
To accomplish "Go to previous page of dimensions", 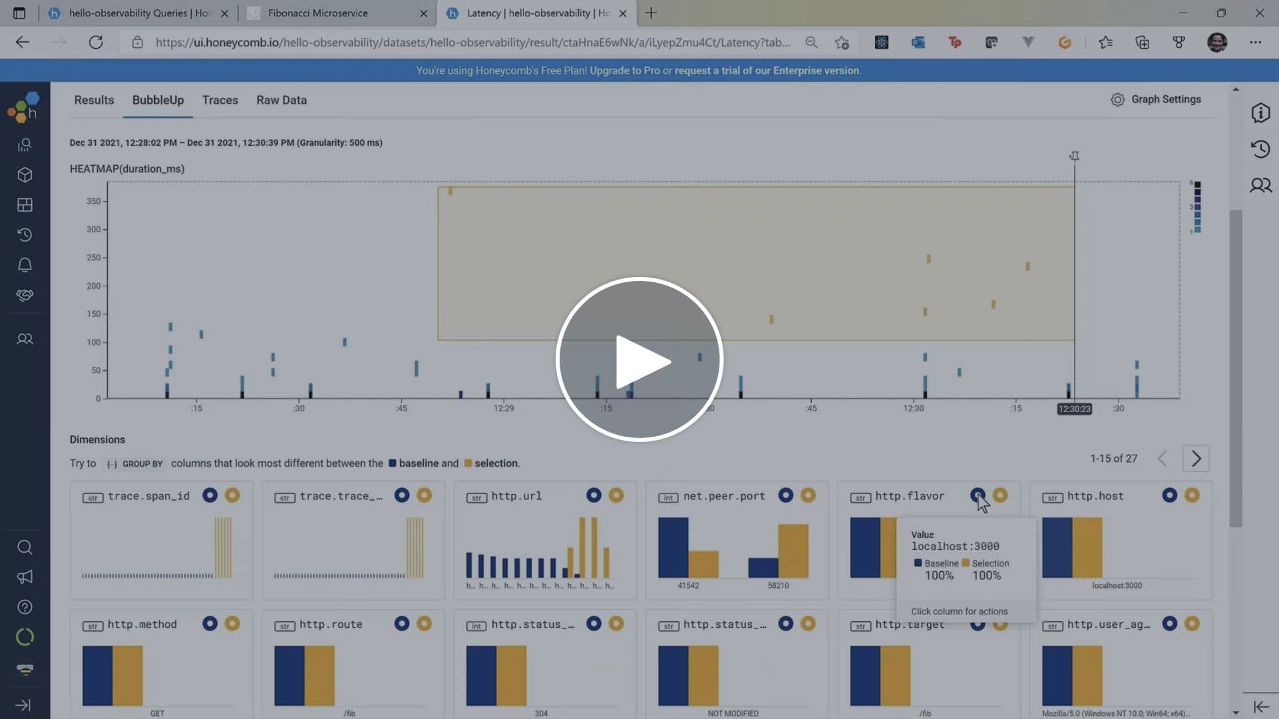I will coord(1163,459).
